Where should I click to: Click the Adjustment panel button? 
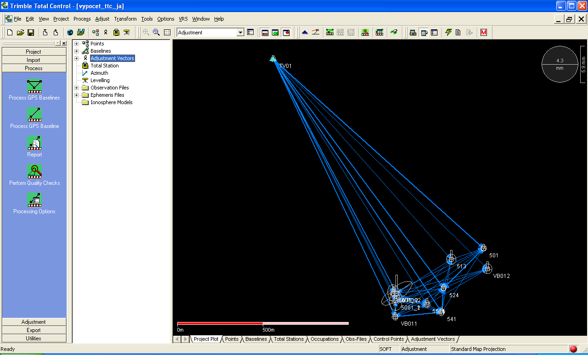(x=34, y=322)
